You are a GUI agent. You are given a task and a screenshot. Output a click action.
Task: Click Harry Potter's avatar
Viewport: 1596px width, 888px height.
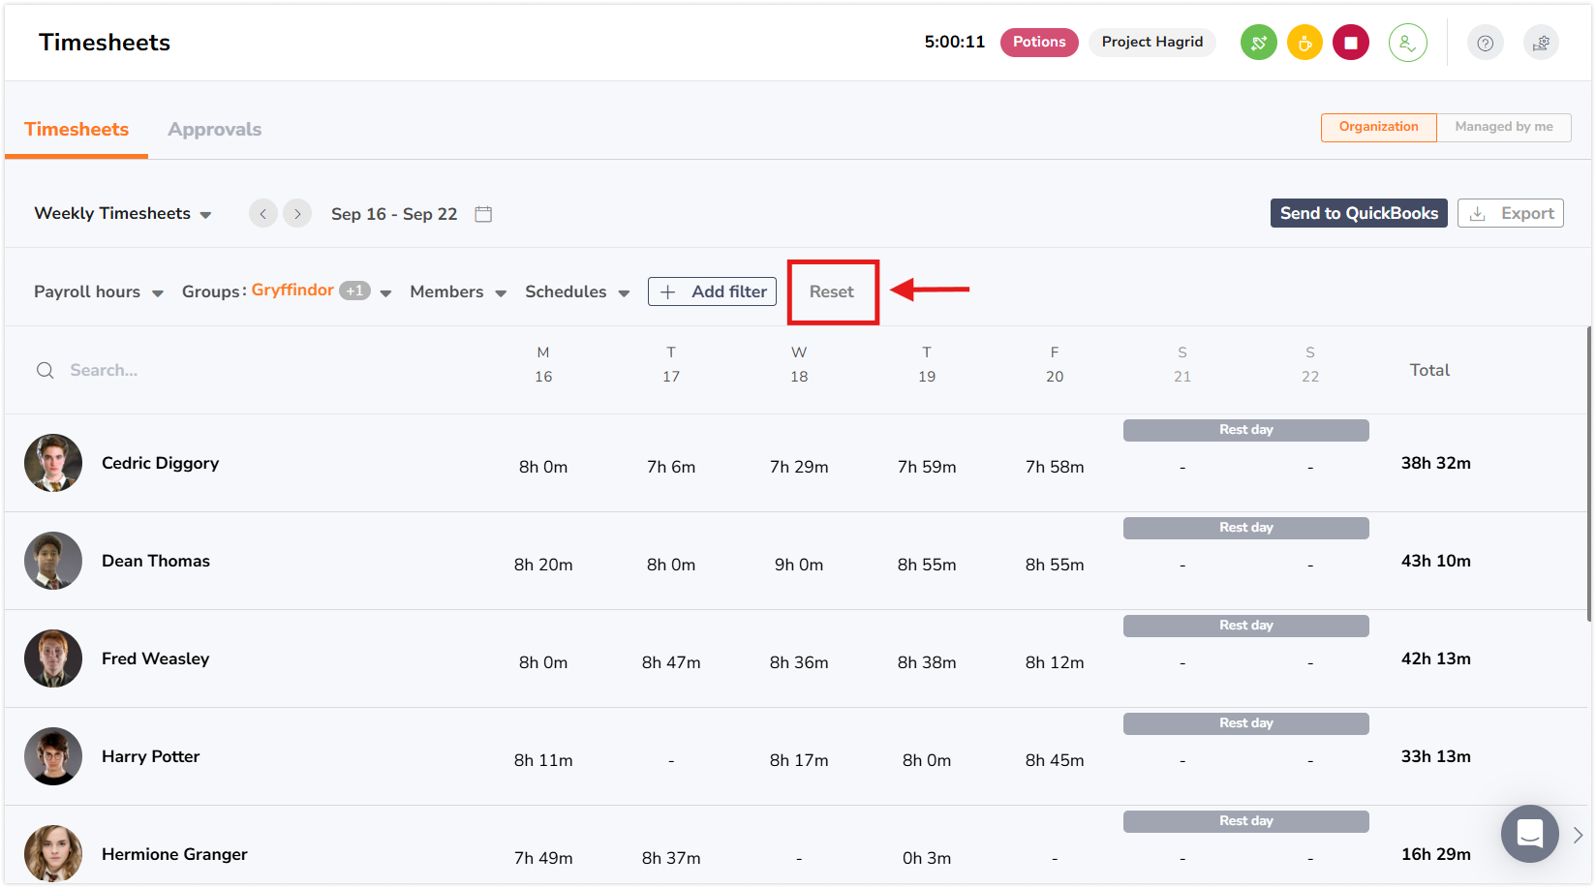(x=53, y=756)
